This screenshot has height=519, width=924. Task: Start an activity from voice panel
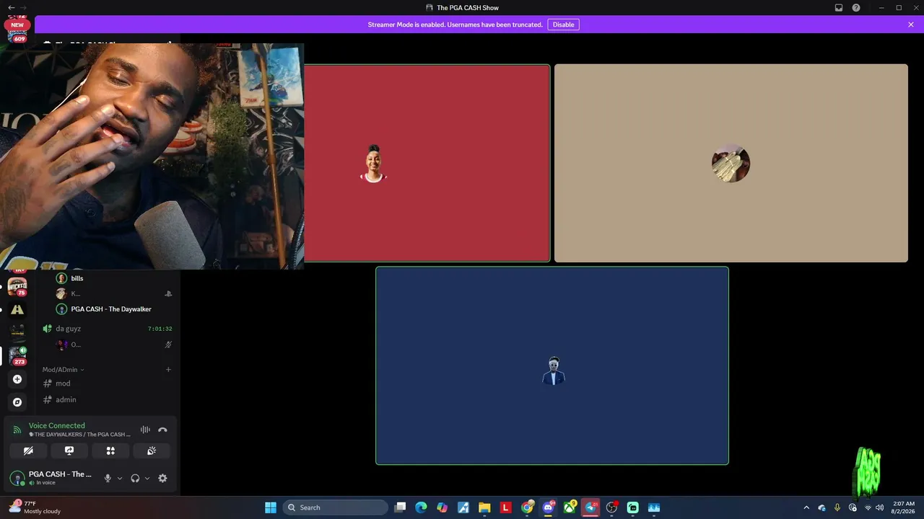(x=110, y=451)
